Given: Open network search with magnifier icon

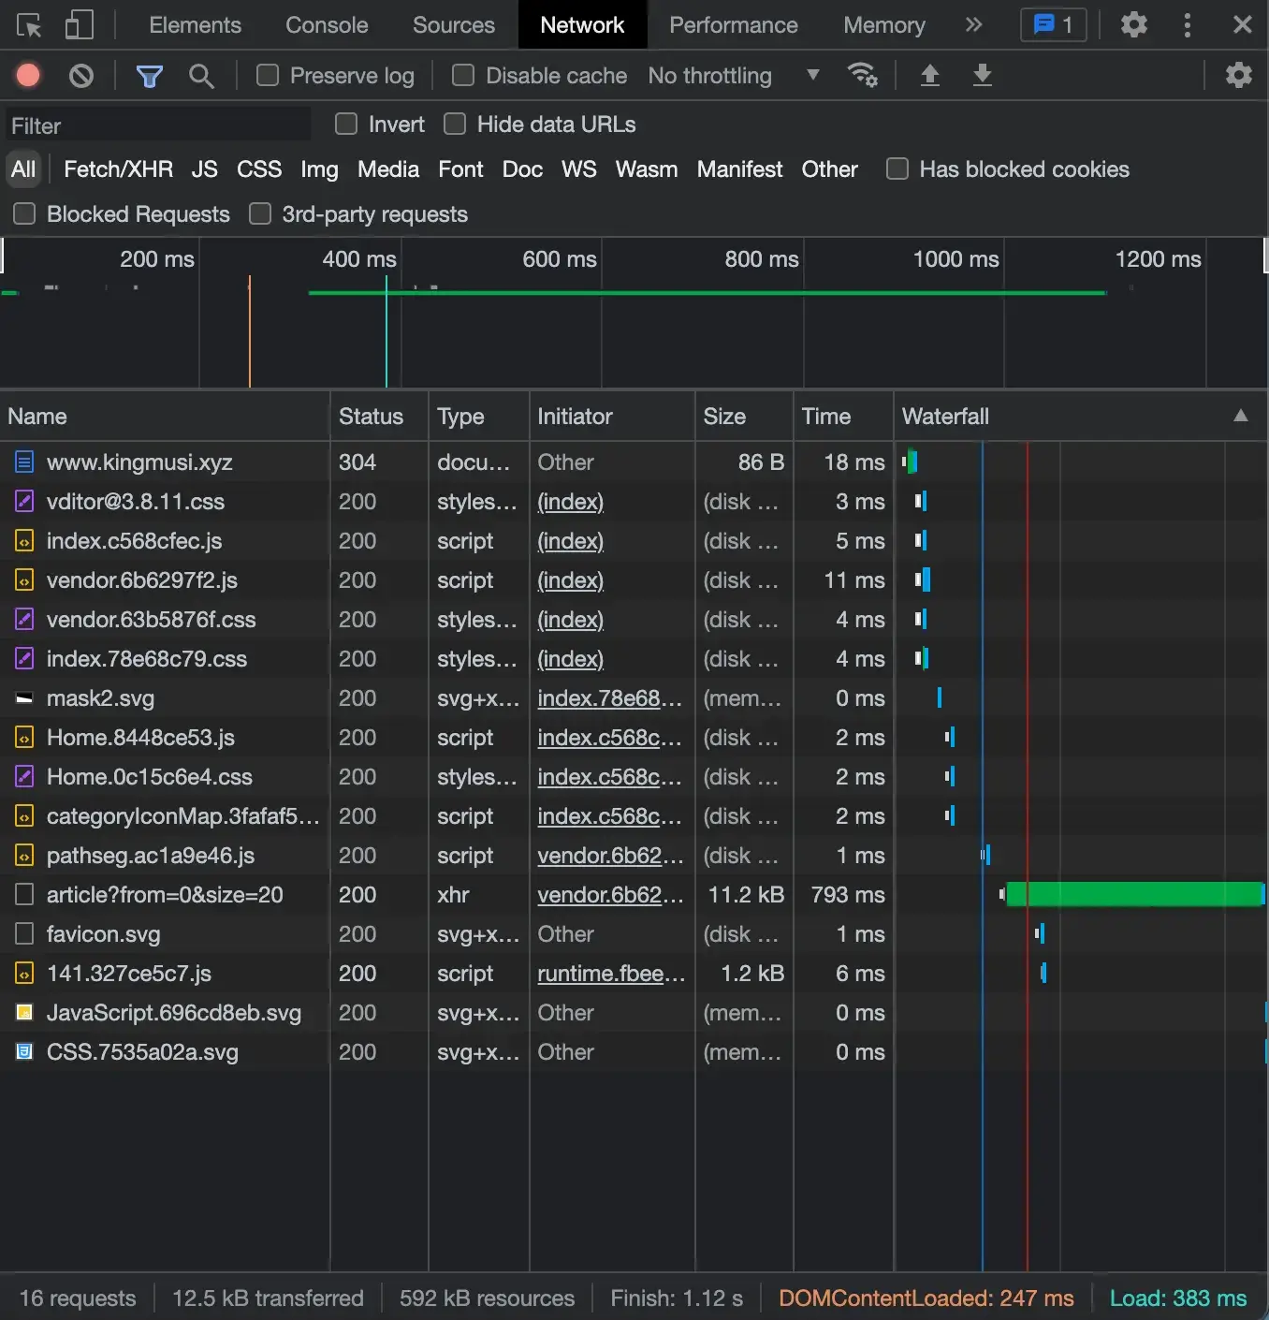Looking at the screenshot, I should click(x=201, y=75).
